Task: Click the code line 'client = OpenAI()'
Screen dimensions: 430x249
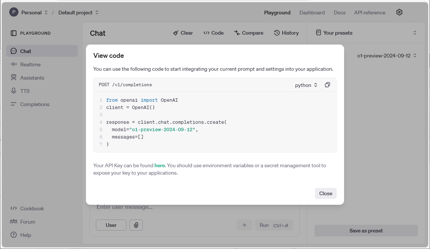Action: (x=131, y=108)
